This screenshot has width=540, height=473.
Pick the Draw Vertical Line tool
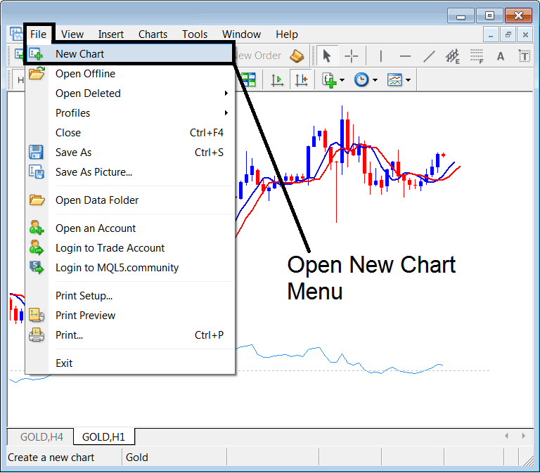click(380, 56)
